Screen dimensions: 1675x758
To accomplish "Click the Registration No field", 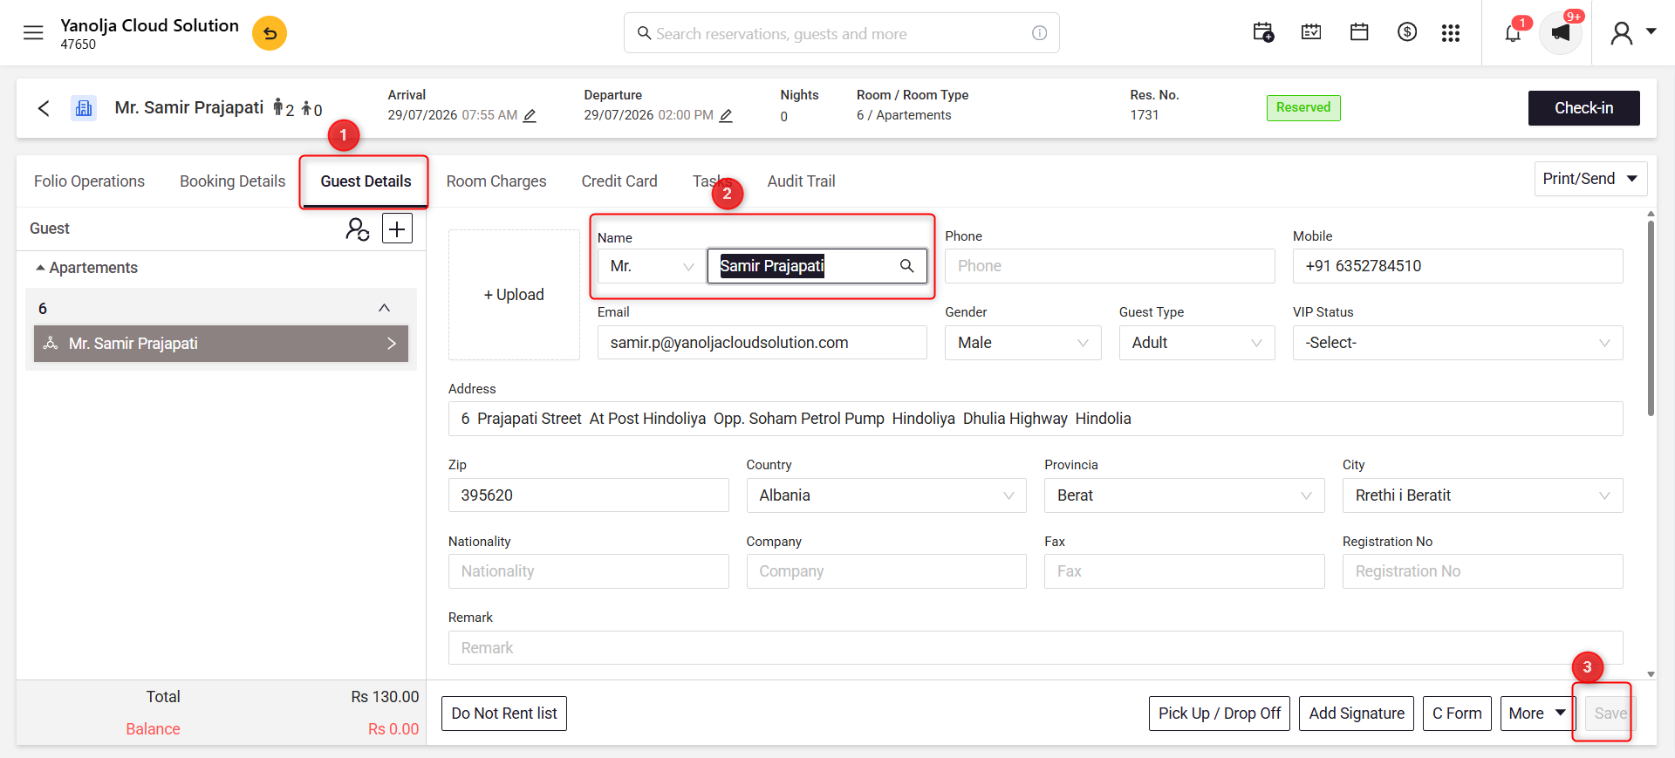I will 1483,571.
